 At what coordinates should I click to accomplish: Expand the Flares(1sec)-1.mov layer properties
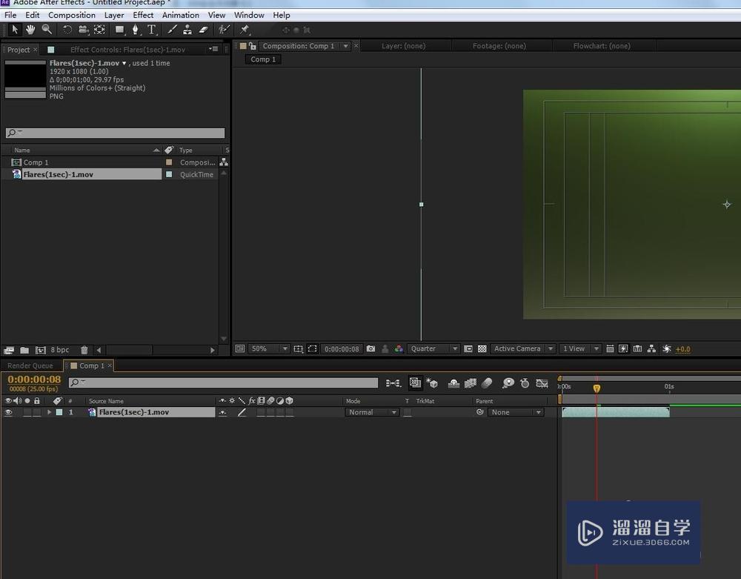tap(49, 412)
